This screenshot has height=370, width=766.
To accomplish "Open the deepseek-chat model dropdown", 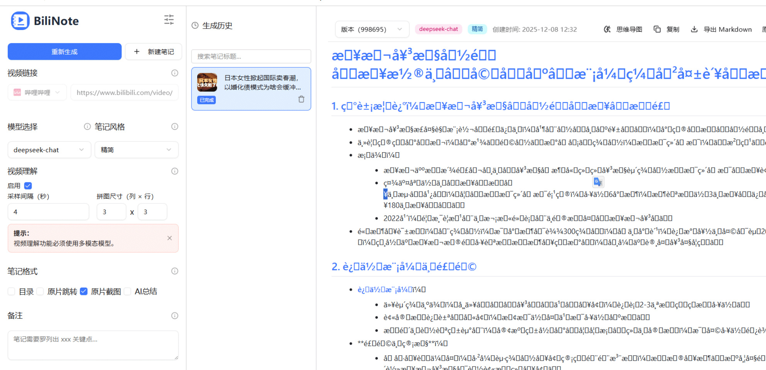I will click(49, 150).
